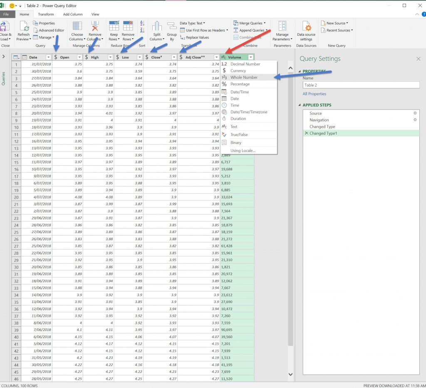Switch to the Transform tab

46,14
